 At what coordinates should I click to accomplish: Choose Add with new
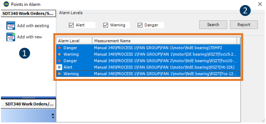[x=30, y=37]
